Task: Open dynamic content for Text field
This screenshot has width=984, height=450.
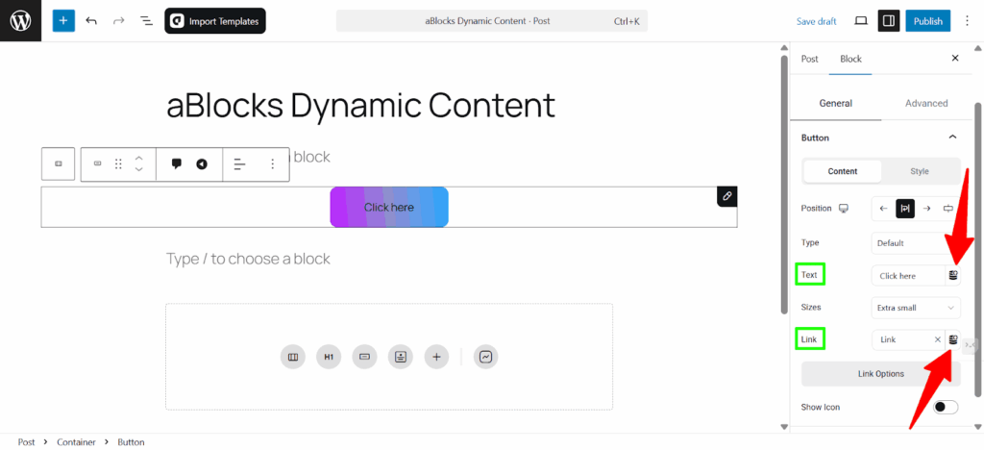Action: [953, 276]
